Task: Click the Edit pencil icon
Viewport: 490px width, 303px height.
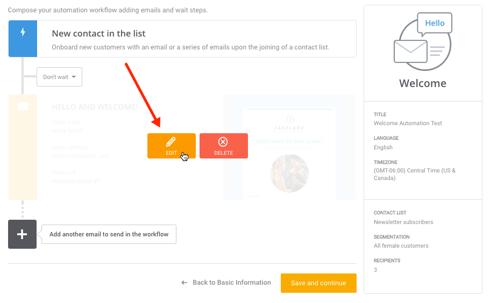Action: [x=171, y=142]
